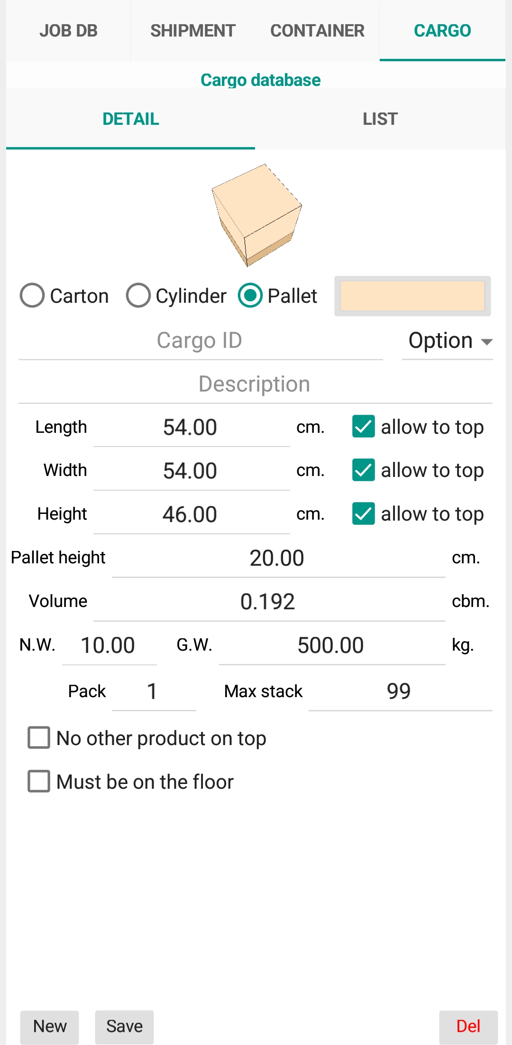Switch to the JOB DB tab
The image size is (512, 1045).
tap(68, 31)
